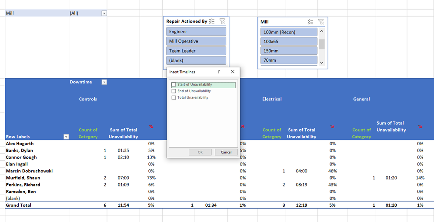Select 70mm in Mill slicer
Viewport: 434px width, 222px height.
[289, 60]
